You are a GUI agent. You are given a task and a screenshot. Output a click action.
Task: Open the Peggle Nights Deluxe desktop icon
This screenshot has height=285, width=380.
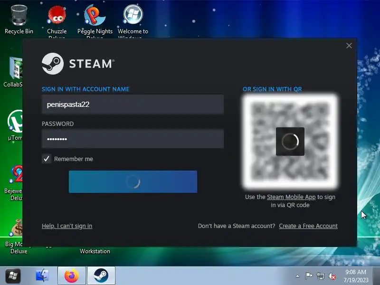95,20
